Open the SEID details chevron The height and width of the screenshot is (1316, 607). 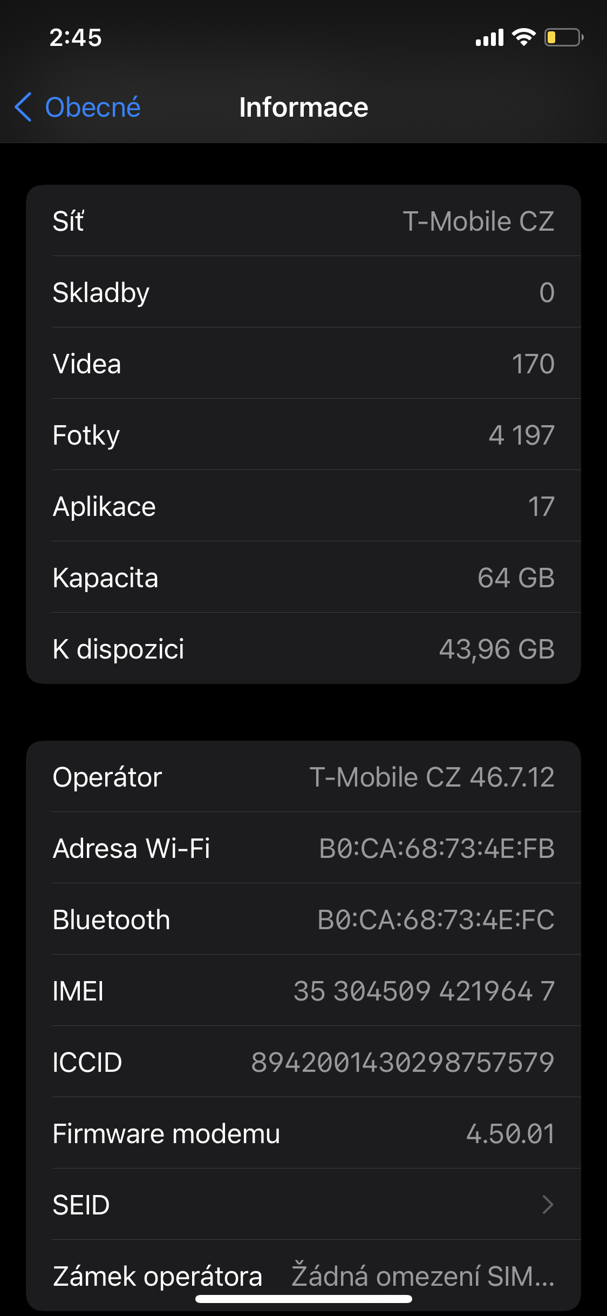coord(547,1205)
